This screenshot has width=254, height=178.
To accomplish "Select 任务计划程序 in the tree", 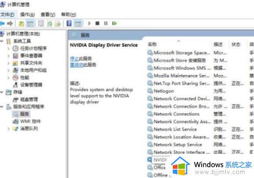I will point(33,48).
